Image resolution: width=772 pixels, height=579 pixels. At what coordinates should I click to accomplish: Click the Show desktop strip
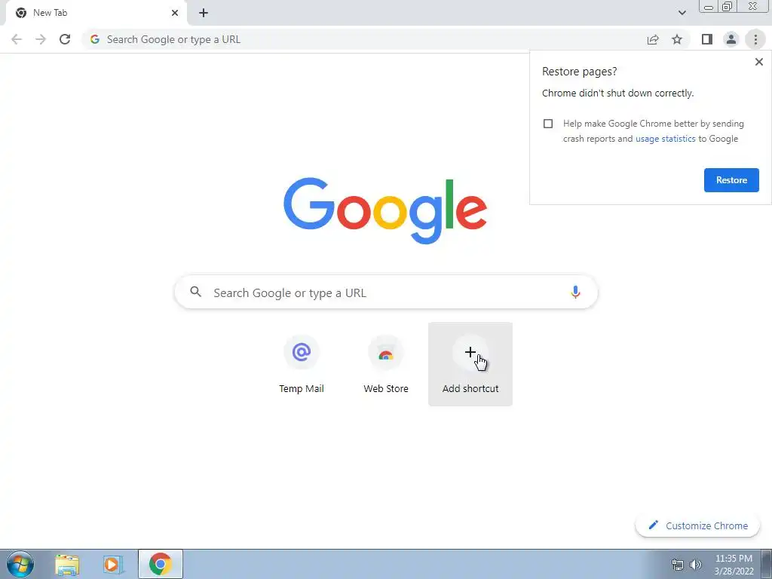pos(766,564)
